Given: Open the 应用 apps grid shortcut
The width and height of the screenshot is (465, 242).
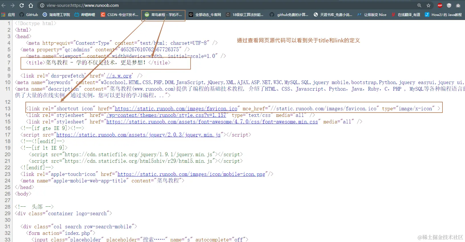Looking at the screenshot, I should pyautogui.click(x=8, y=15).
